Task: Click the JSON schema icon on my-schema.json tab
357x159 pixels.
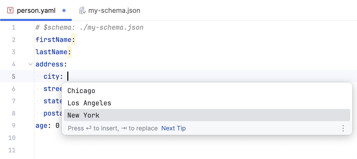Action: click(82, 10)
